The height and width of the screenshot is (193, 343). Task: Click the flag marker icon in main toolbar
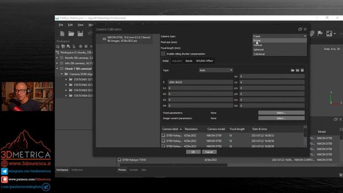pos(320,33)
